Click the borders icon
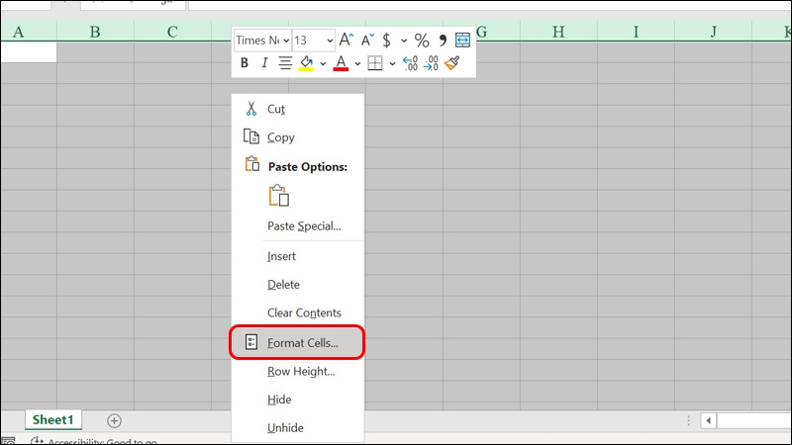Screen dimensions: 792x445 click(x=375, y=63)
